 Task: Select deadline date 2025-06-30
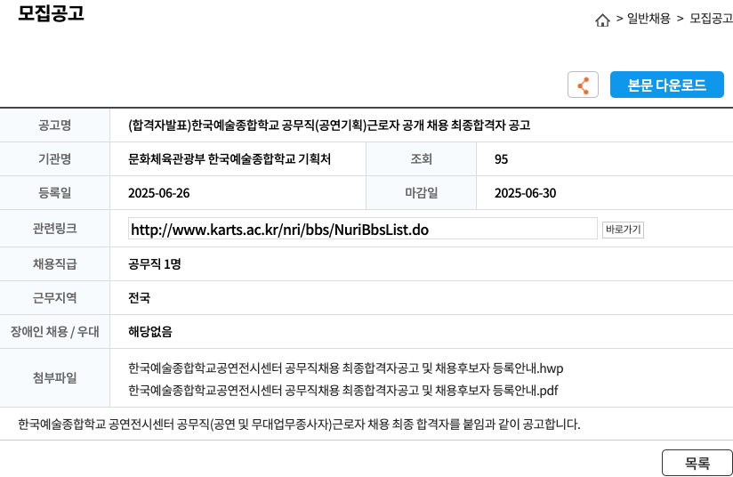point(526,193)
